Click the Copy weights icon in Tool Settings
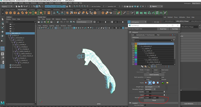Viewport: 201px width, 107px height. tap(142, 66)
